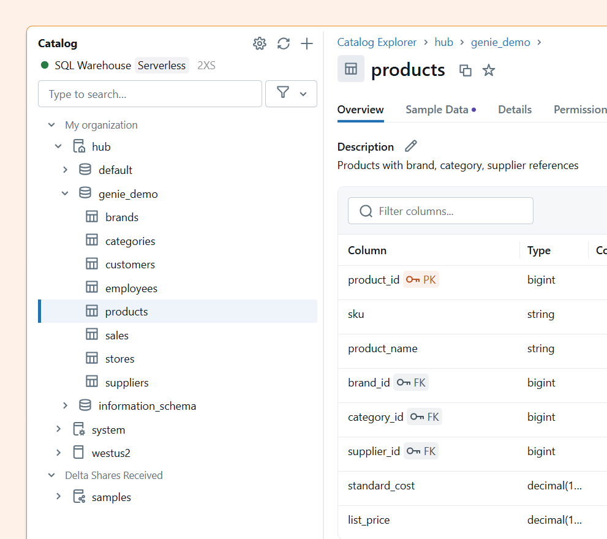
Task: Collapse the Delta Shares Received section
Action: 51,475
